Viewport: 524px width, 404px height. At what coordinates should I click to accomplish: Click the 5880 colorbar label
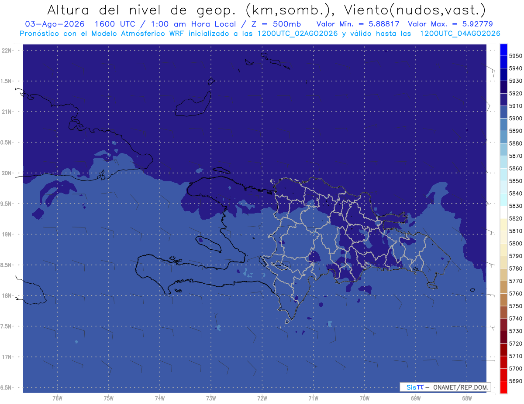(515, 143)
